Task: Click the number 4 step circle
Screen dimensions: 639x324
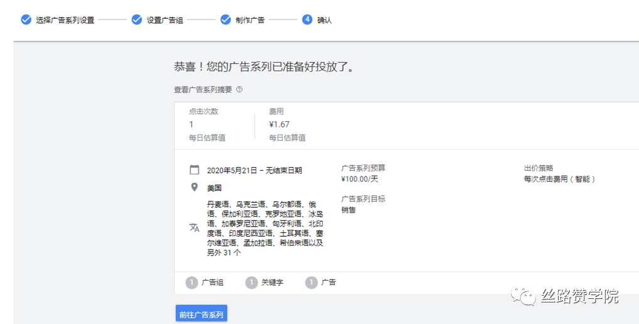Action: pyautogui.click(x=307, y=19)
